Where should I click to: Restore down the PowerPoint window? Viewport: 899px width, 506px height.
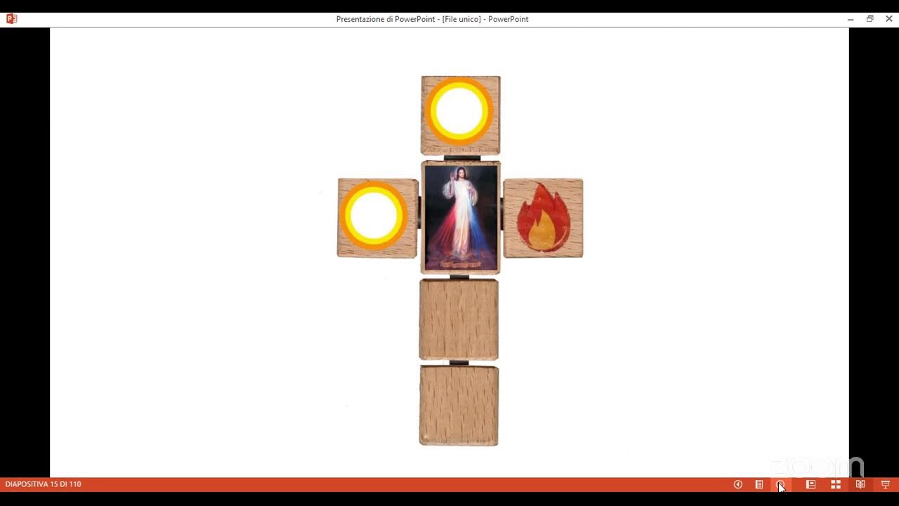click(870, 19)
